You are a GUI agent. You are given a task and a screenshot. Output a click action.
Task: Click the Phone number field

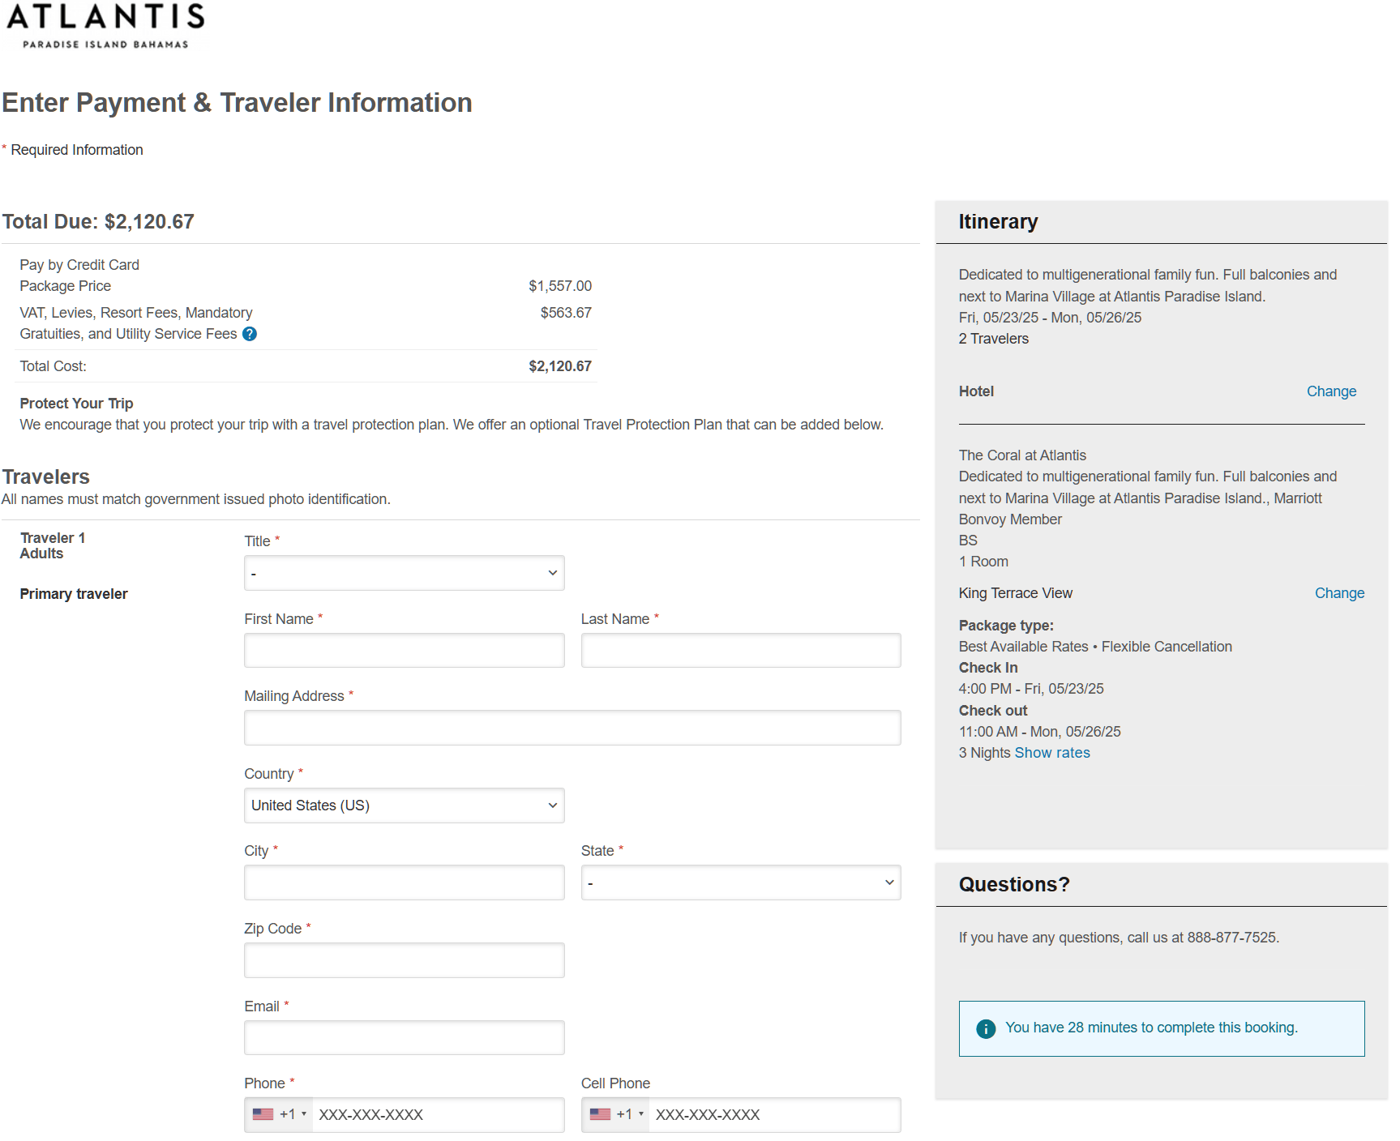(439, 1115)
